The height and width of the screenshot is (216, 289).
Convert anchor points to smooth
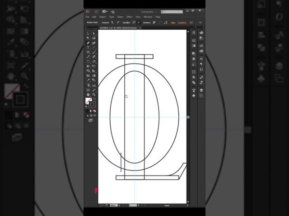coord(118,22)
